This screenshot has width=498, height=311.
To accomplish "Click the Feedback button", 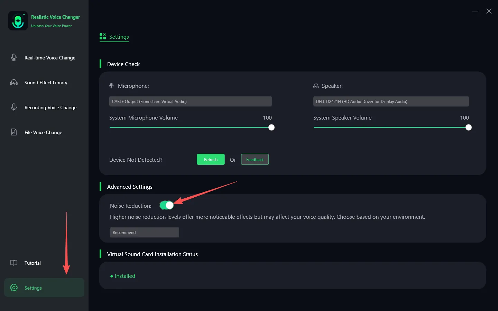I will click(x=255, y=160).
